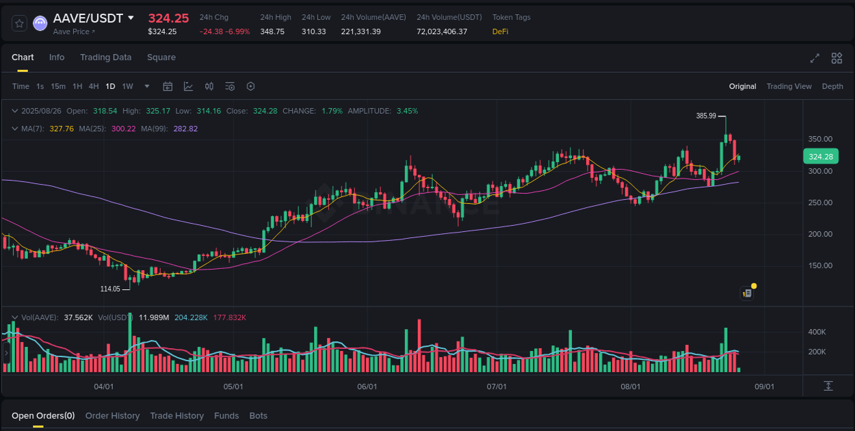Open the chart style selector icon
The width and height of the screenshot is (855, 431).
coord(188,86)
